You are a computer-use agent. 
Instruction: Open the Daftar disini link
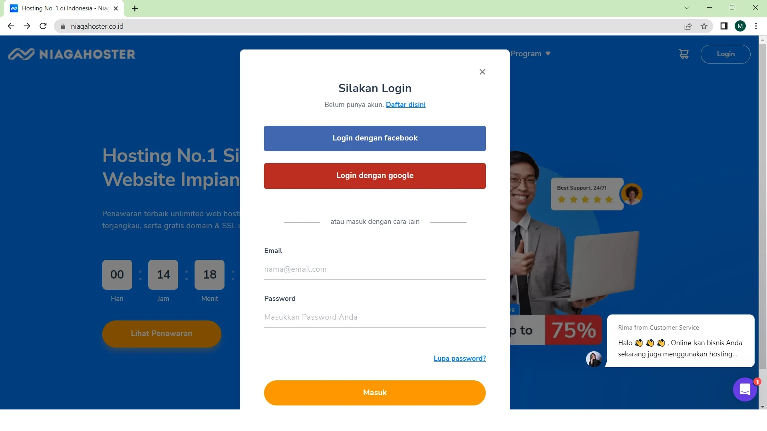tap(405, 105)
